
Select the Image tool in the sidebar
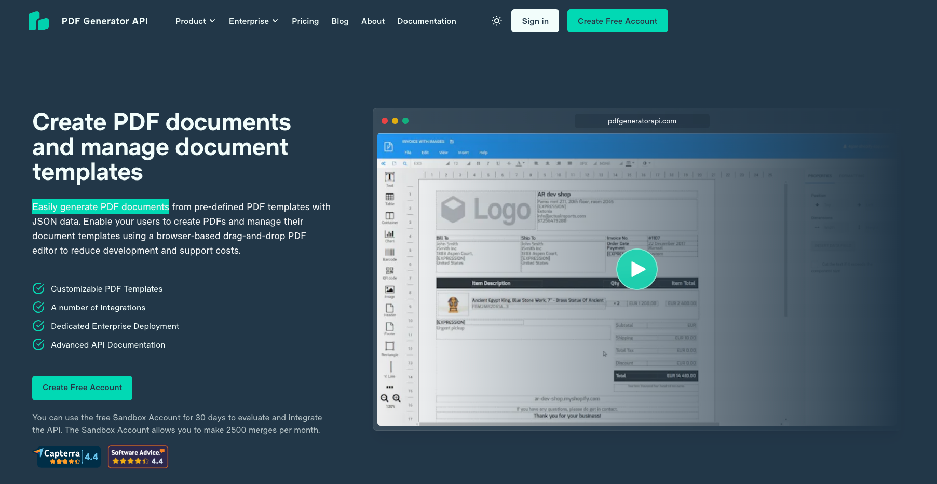coord(389,291)
